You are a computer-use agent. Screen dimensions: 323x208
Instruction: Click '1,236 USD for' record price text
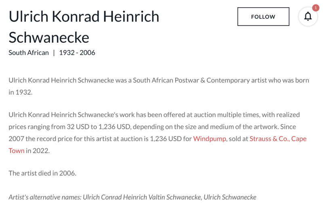pos(171,139)
